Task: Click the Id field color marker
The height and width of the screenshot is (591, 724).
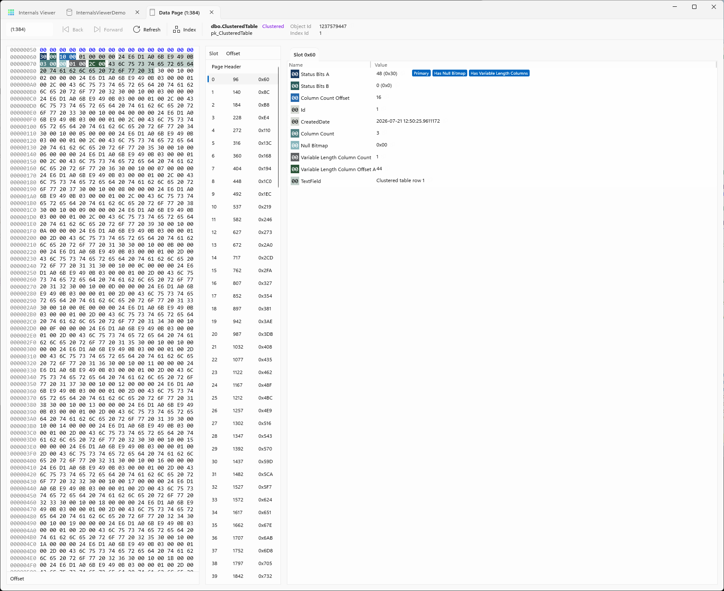Action: [295, 110]
